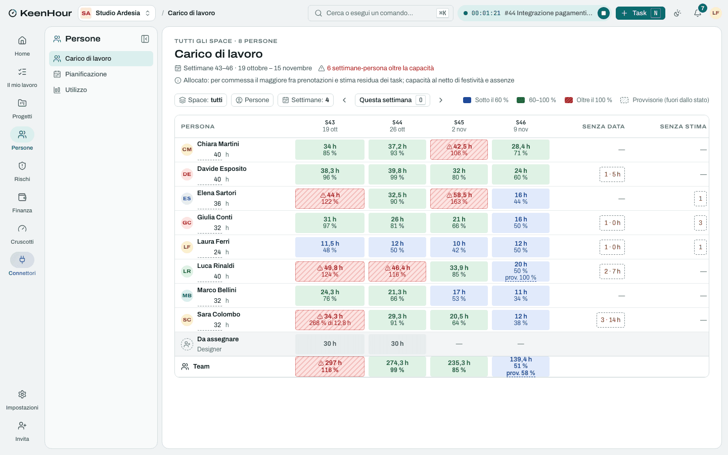Open LF user avatar menu
This screenshot has width=728, height=455.
[715, 13]
